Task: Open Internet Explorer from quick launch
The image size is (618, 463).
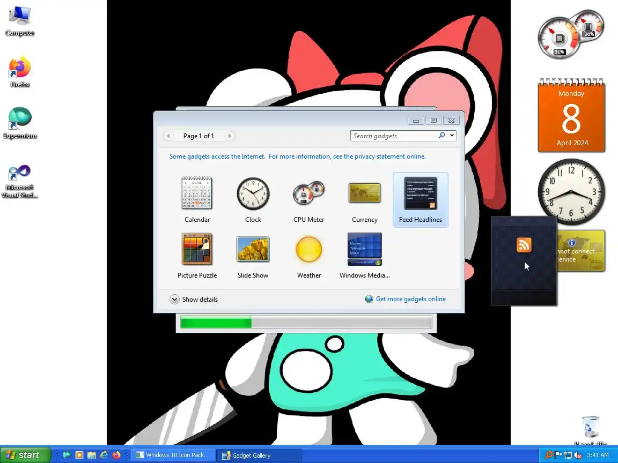Action: click(104, 455)
